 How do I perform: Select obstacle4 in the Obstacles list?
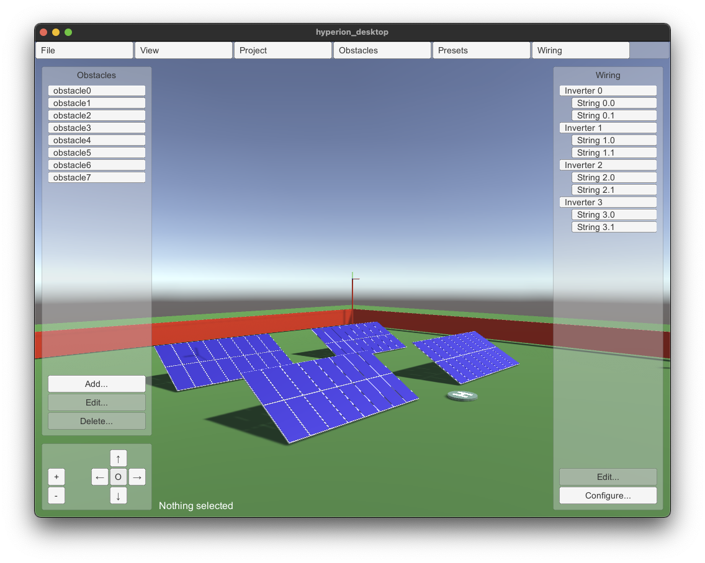pos(97,140)
